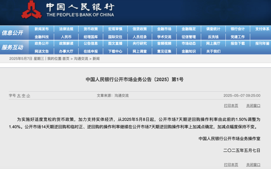Select the small font size 小
The height and width of the screenshot is (169, 271).
(28, 96)
